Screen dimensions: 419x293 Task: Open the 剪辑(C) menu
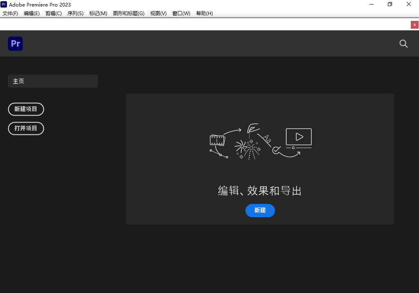click(x=54, y=14)
